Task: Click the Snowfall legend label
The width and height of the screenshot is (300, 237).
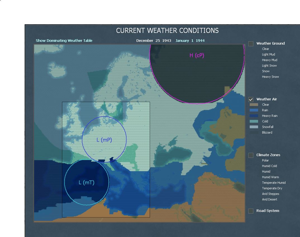Action: point(268,127)
